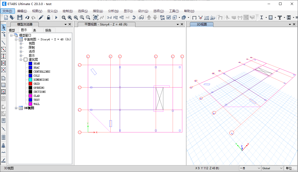
Task: Click the Zoom In magnifier icon
Action: click(x=82, y=17)
